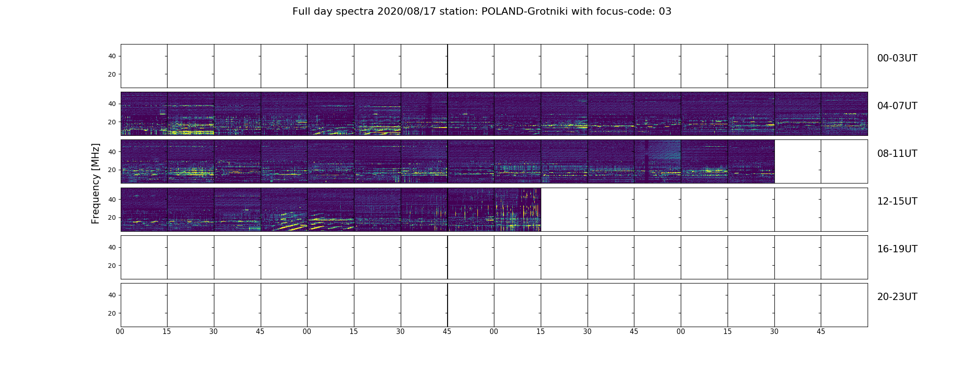
Task: Click the 40 tick of the 16-19UT row
Action: tap(112, 247)
